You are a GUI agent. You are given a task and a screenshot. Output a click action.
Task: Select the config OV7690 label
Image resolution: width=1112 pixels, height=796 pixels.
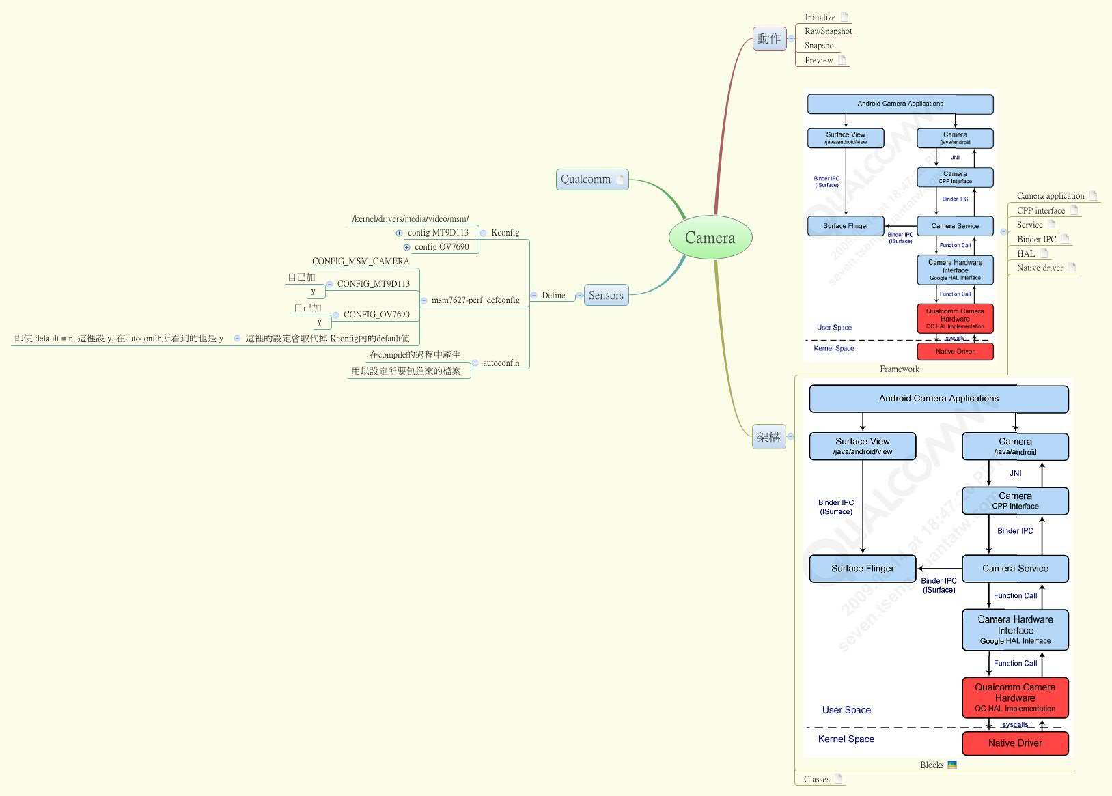point(442,247)
